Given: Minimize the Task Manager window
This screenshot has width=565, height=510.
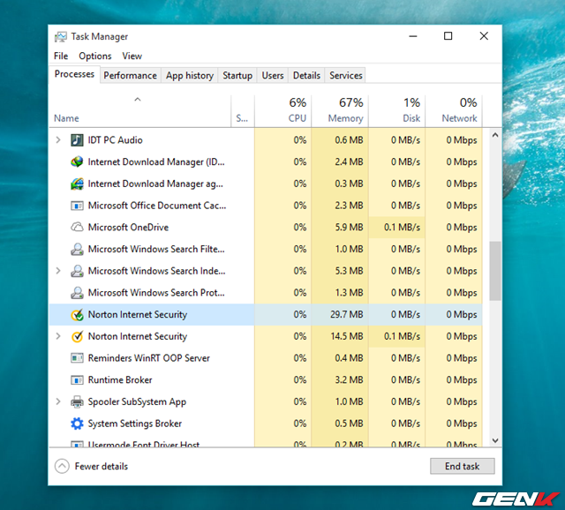Looking at the screenshot, I should (x=413, y=36).
